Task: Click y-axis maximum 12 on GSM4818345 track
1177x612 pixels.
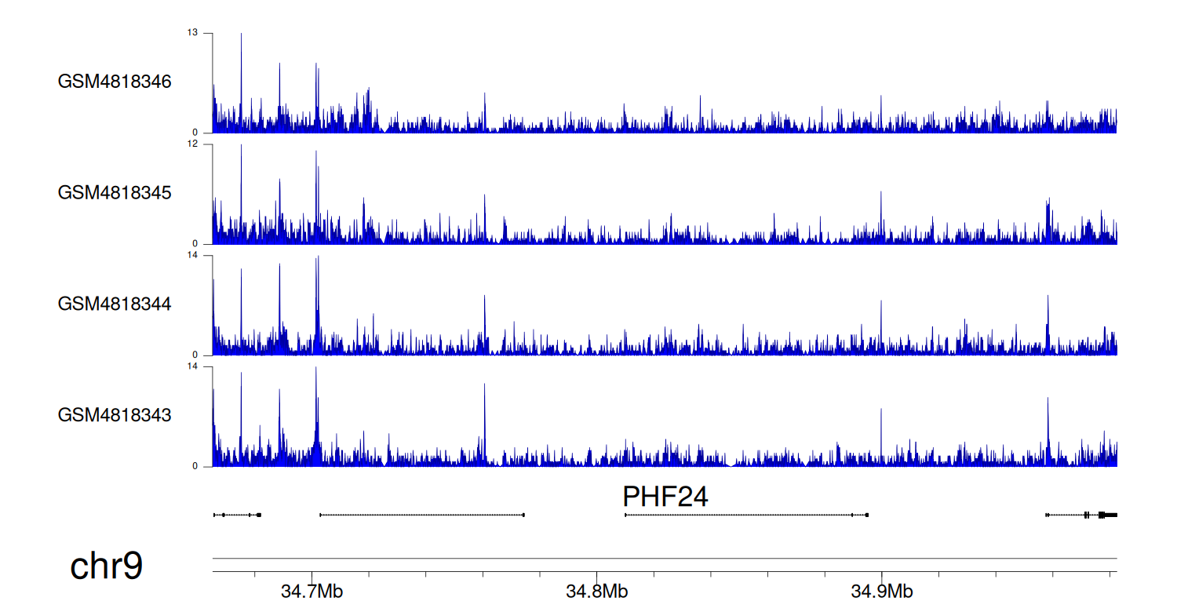Action: click(x=192, y=144)
